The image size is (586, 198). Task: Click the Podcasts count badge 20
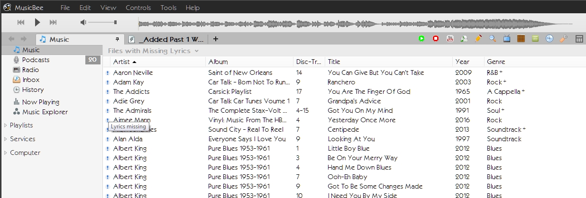[92, 60]
